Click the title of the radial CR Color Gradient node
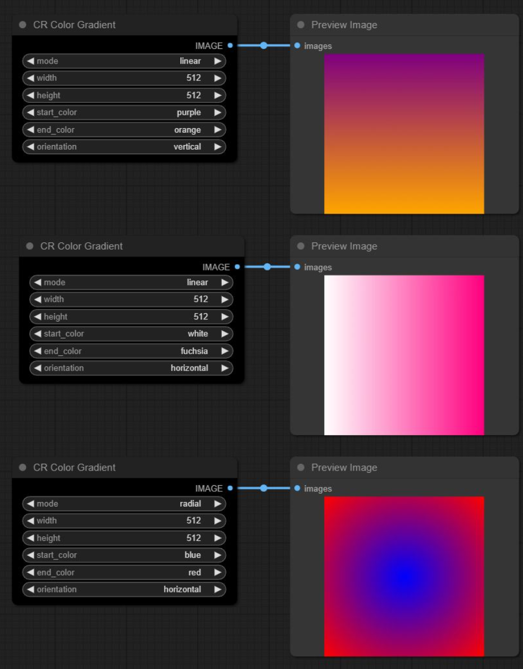 74,468
